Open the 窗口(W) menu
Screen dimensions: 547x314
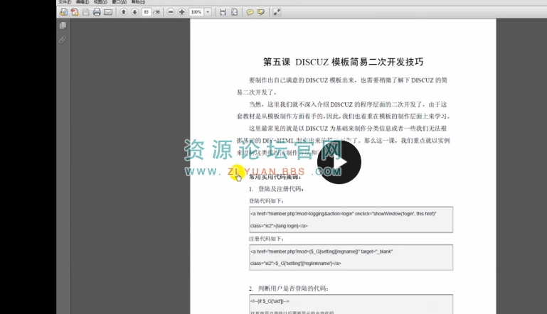tap(120, 1)
